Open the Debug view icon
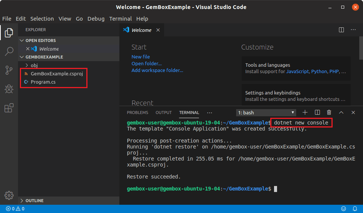363x213 pixels. tap(9, 89)
